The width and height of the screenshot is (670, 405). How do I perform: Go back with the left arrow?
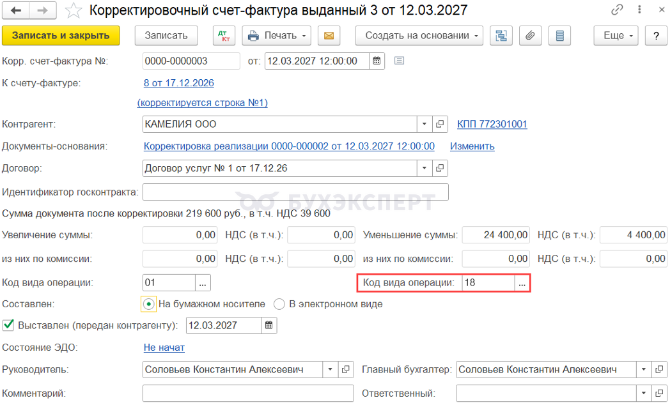[16, 11]
